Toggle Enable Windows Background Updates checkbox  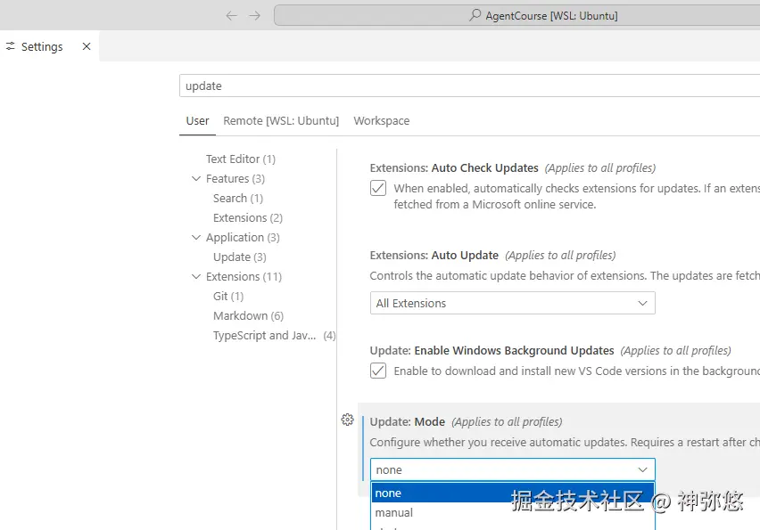(x=378, y=371)
